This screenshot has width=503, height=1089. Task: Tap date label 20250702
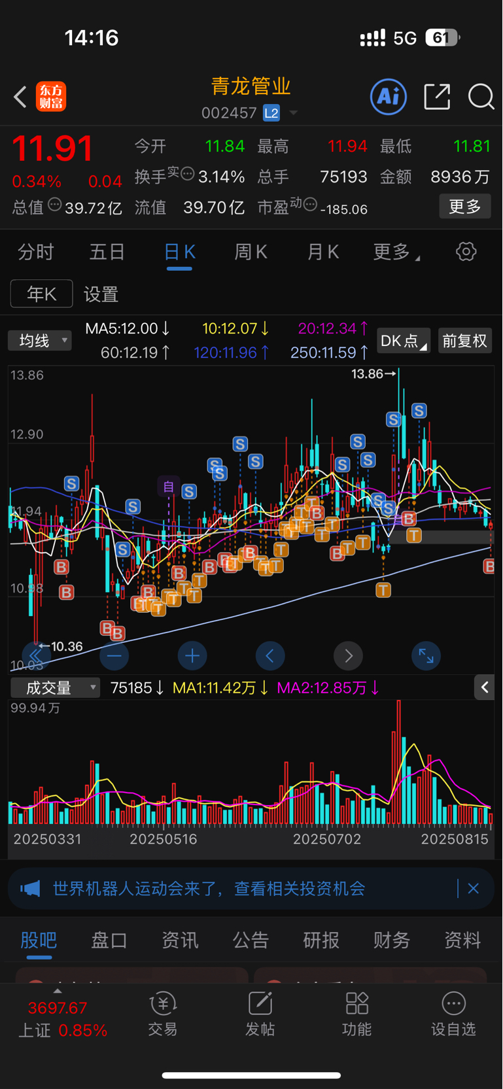pos(326,839)
